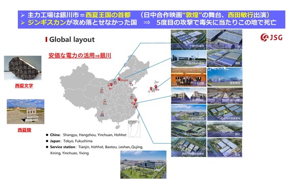Click the South China Sea inset map

[x=134, y=129]
